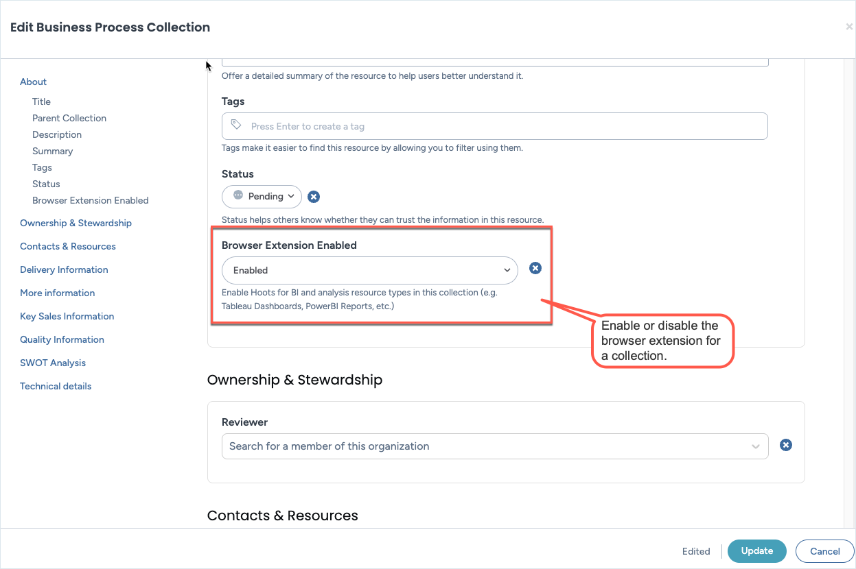This screenshot has height=569, width=856.
Task: Select Browser Extension Enabled in sidebar
Action: click(x=90, y=200)
